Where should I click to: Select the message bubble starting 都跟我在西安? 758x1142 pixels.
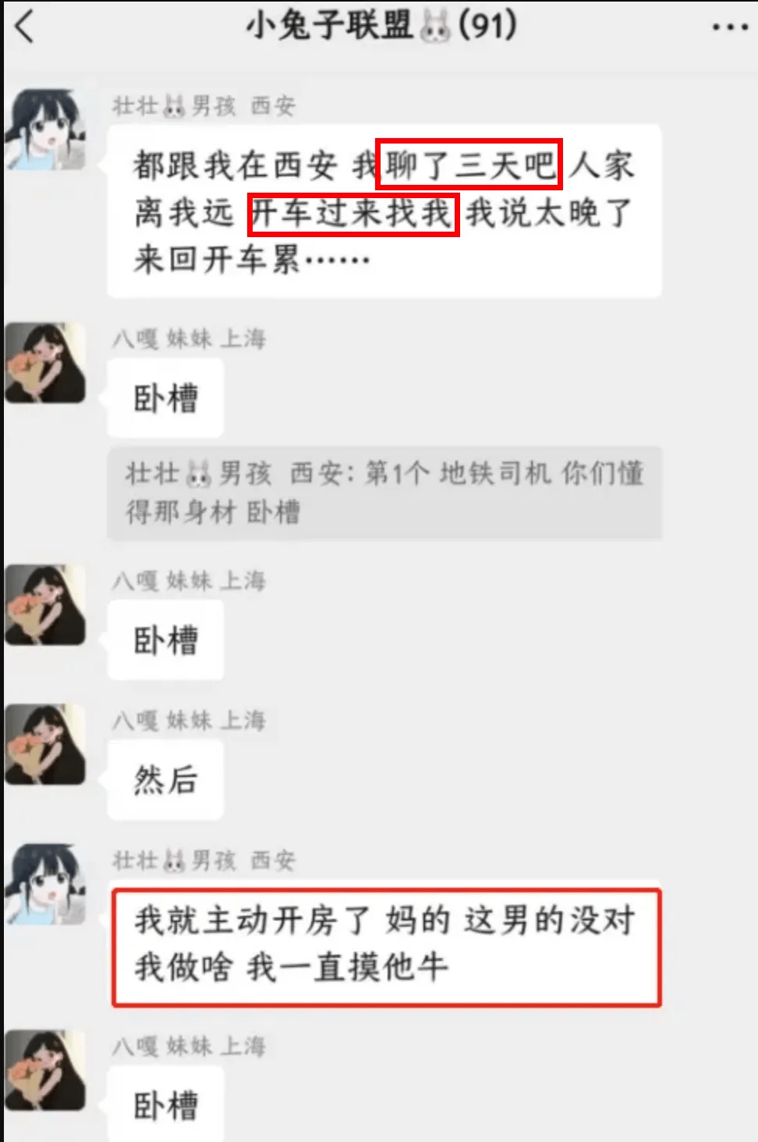coord(384,211)
